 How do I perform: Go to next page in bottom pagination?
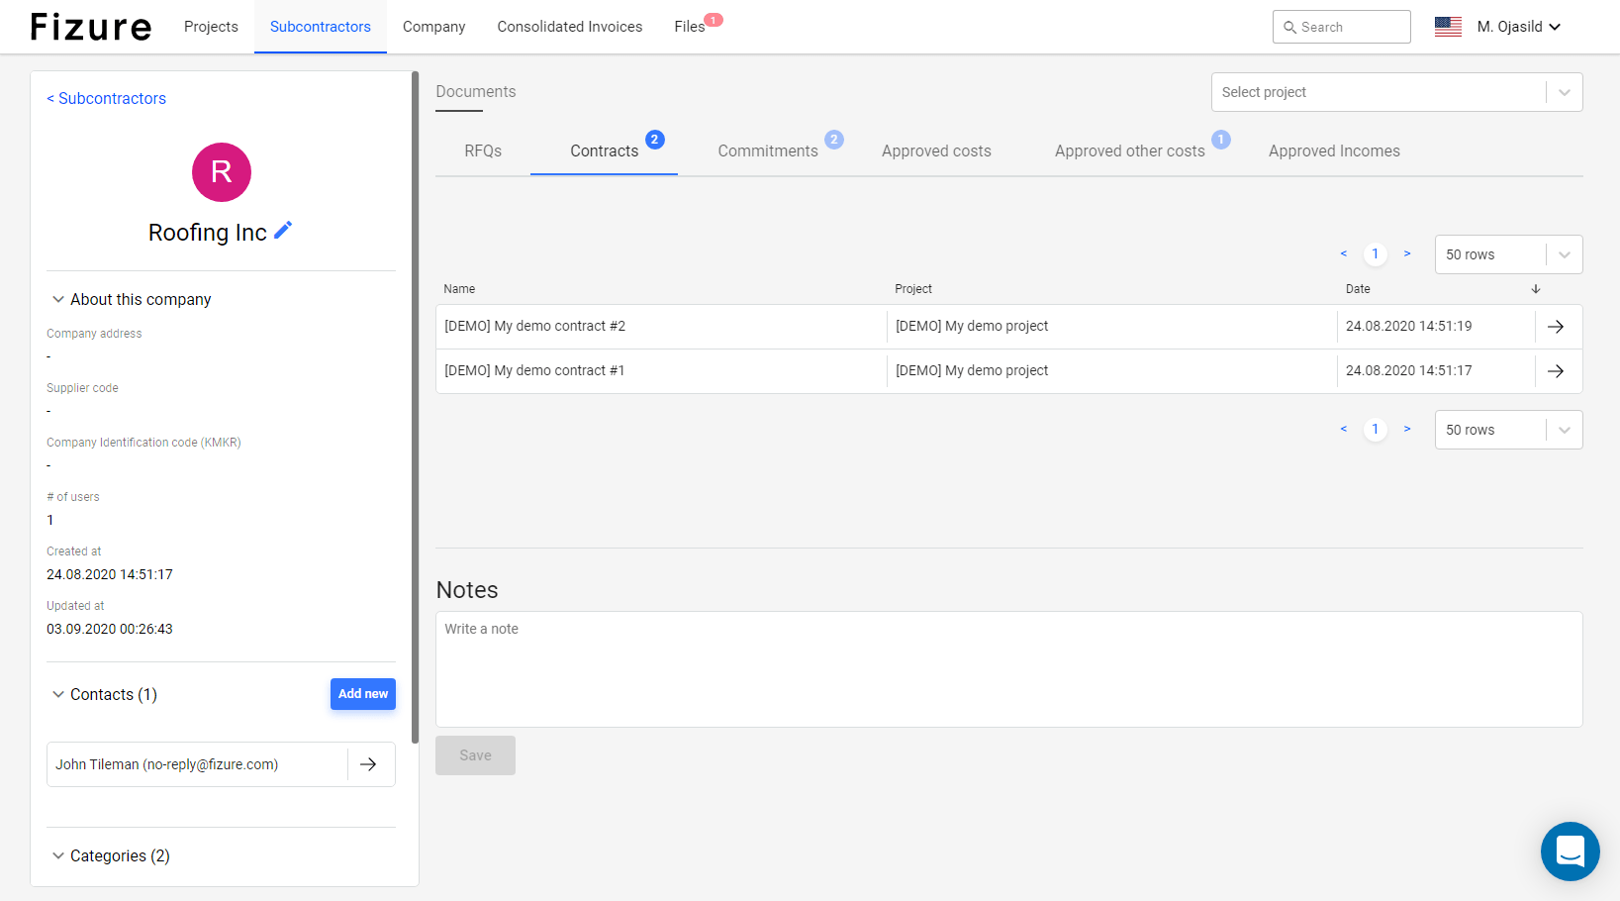pos(1407,430)
